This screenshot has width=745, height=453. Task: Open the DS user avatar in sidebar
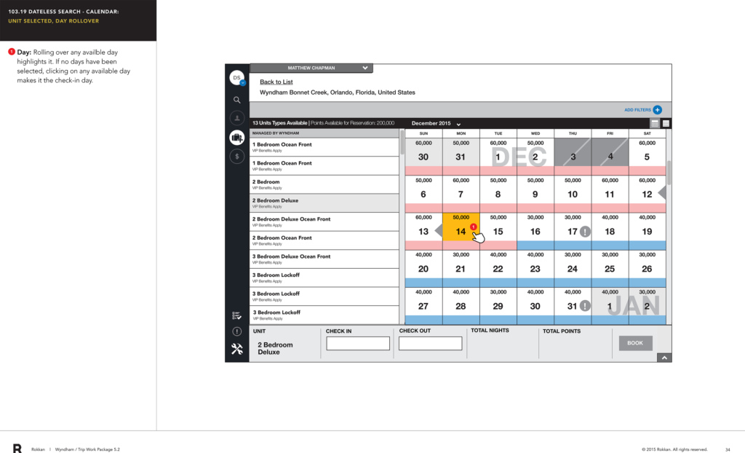[236, 77]
